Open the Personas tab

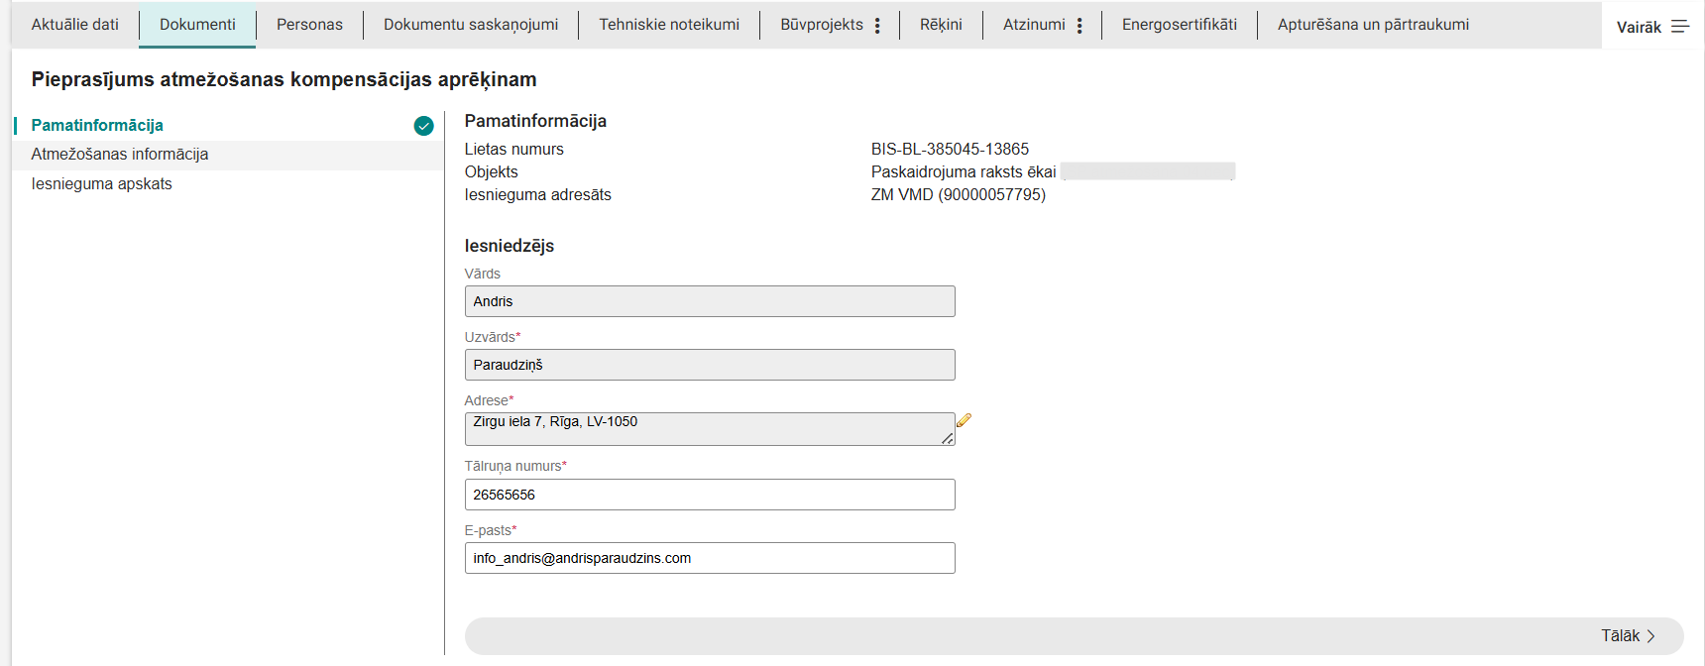309,25
